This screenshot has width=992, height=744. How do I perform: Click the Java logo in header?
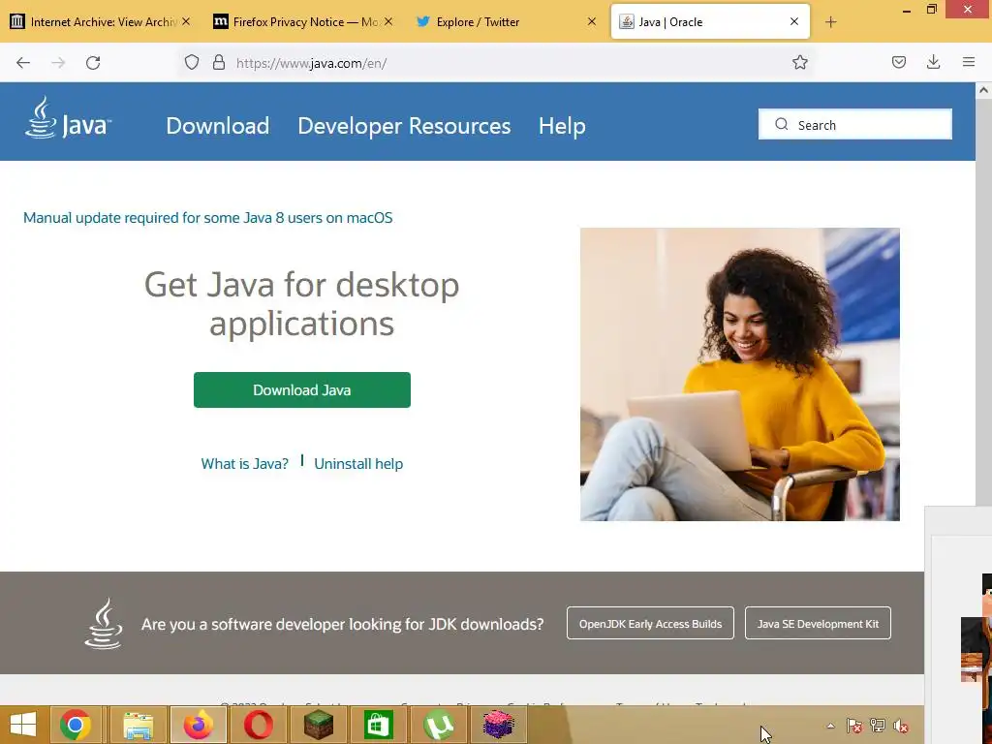[x=68, y=117]
